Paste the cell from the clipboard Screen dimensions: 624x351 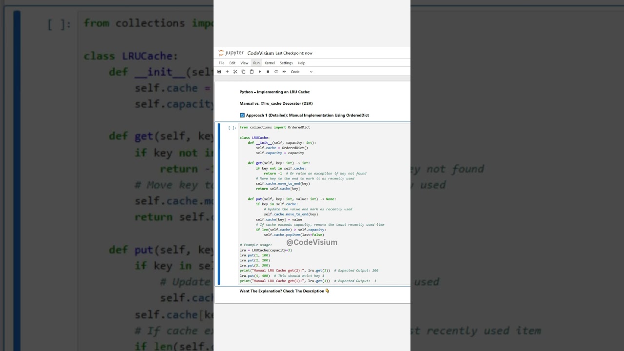[x=252, y=72]
